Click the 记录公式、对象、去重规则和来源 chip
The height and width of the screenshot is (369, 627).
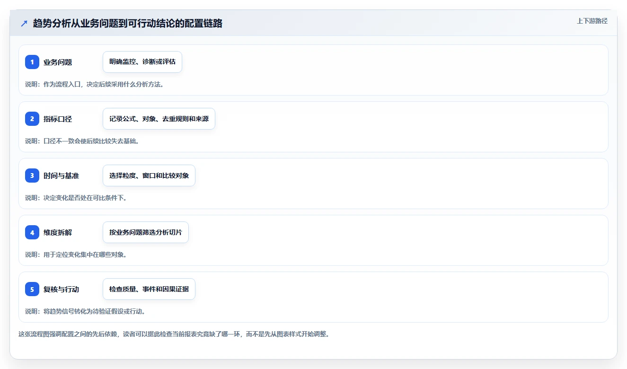[159, 119]
